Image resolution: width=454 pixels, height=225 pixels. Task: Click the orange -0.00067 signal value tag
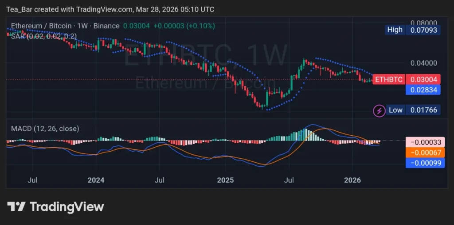pyautogui.click(x=423, y=153)
